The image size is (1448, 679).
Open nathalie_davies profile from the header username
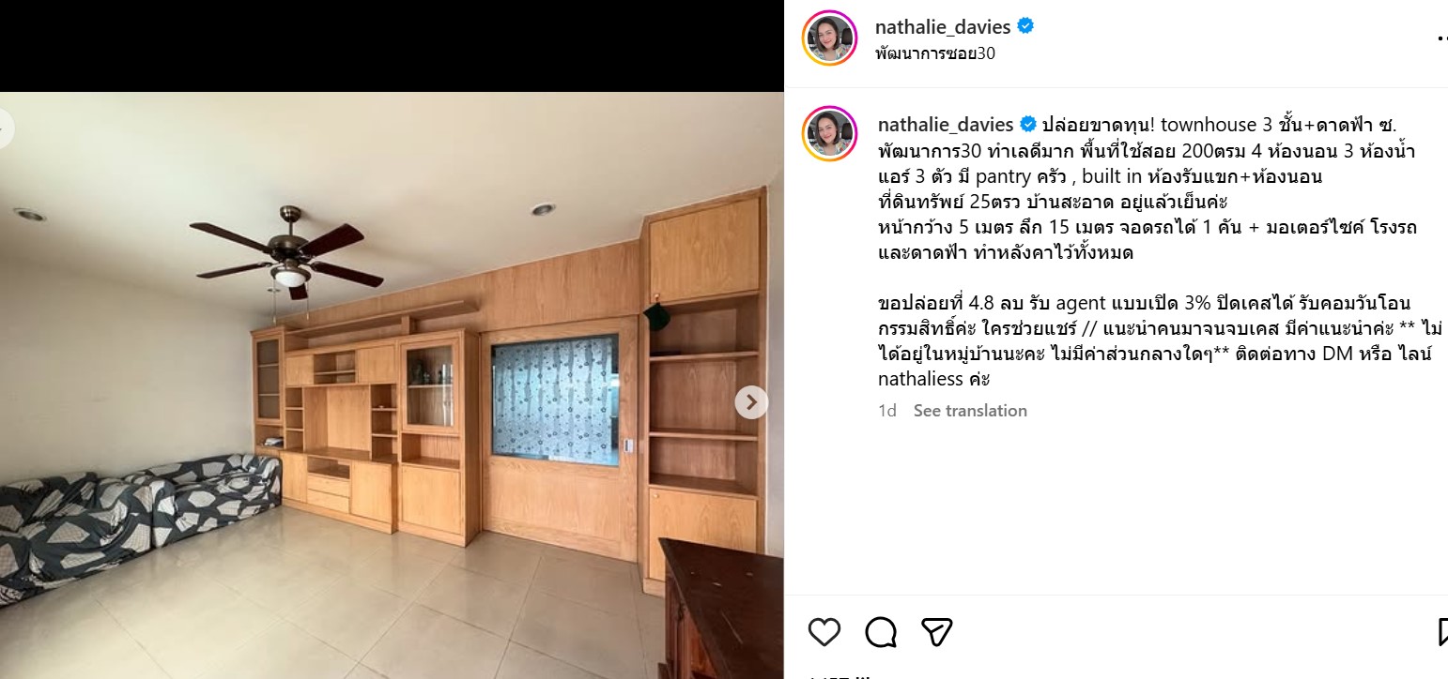(943, 27)
